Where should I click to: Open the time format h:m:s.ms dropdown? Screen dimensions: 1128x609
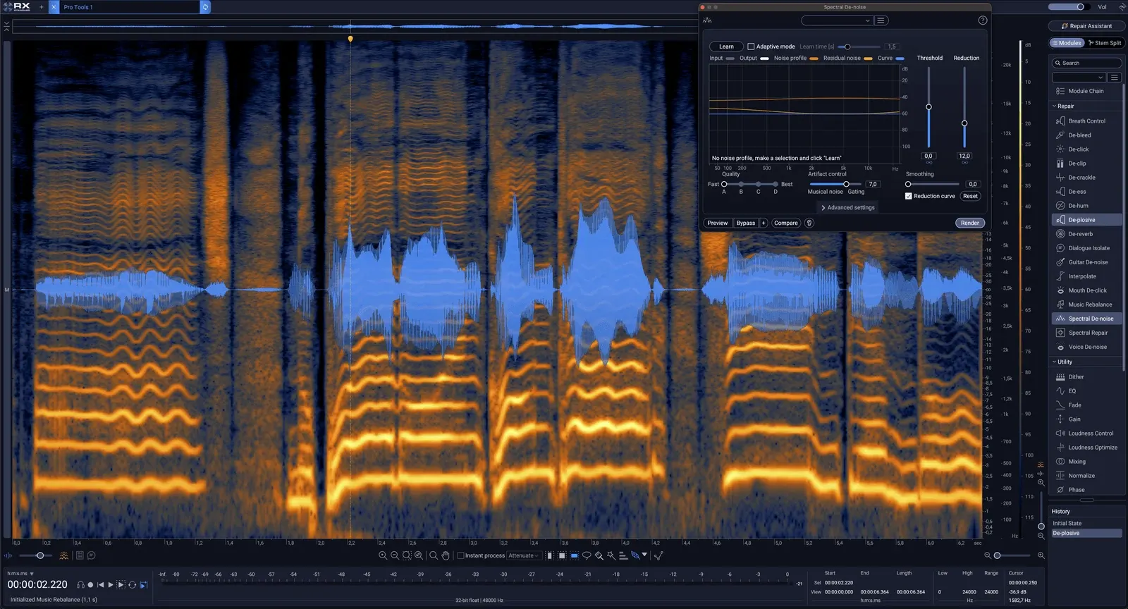(x=21, y=574)
